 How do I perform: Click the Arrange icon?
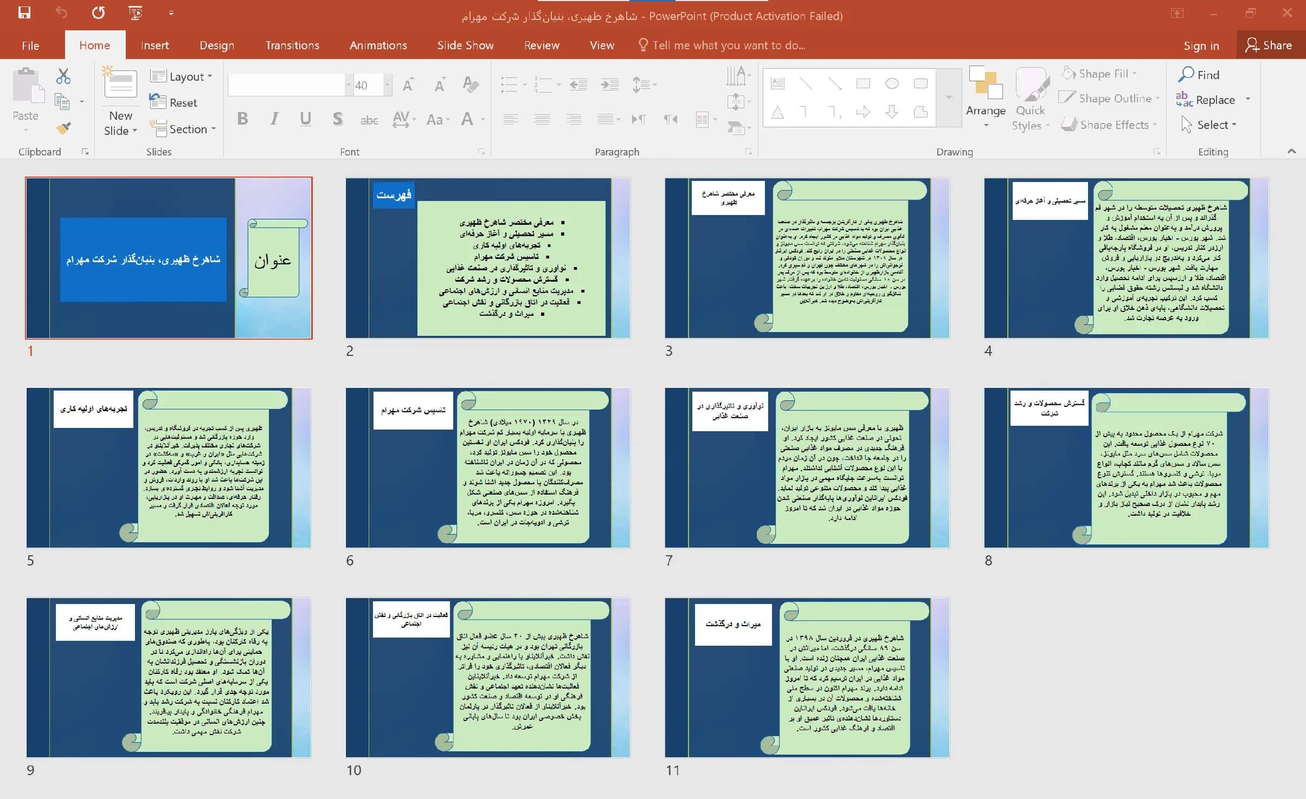(x=986, y=98)
